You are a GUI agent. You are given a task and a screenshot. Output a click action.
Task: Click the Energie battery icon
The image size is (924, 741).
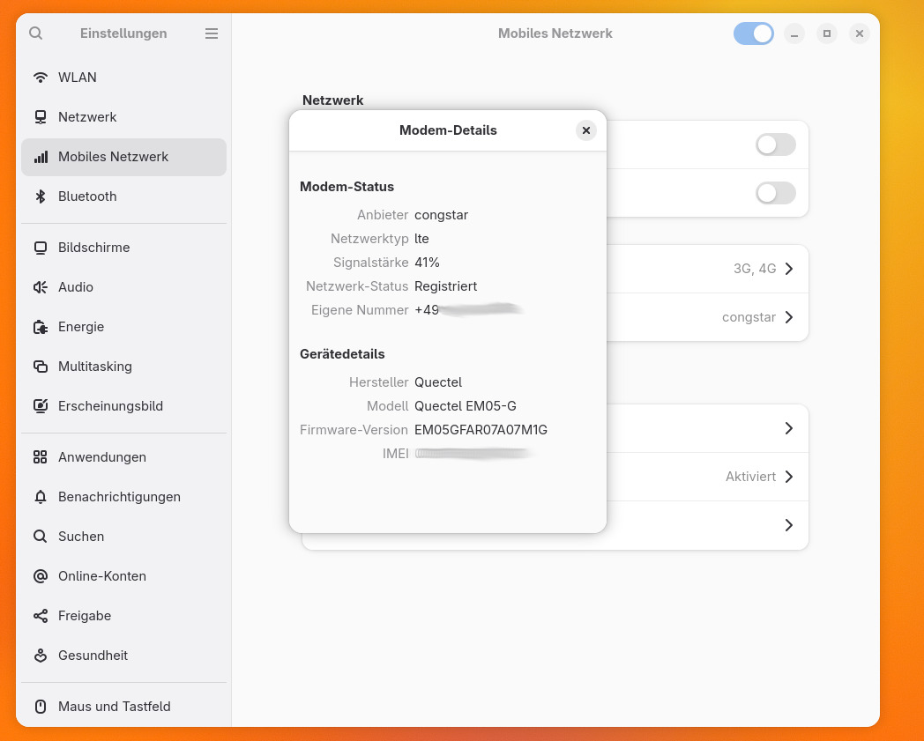click(x=40, y=327)
